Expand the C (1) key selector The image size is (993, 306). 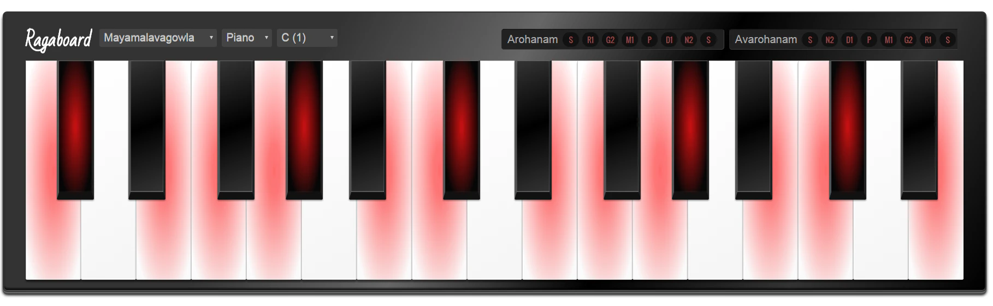(307, 38)
